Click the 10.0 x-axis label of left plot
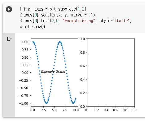 click(x=76, y=110)
